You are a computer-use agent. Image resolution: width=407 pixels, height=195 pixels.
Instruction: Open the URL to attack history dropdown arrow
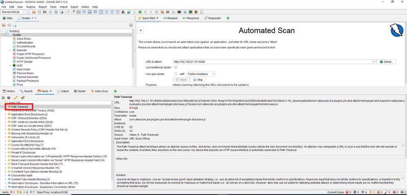coord(374,62)
